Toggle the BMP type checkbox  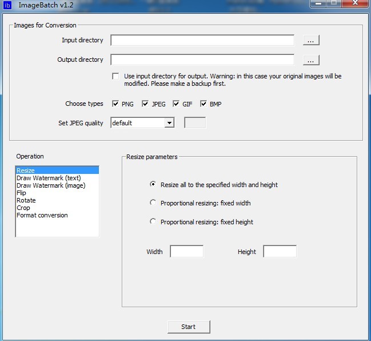[203, 104]
